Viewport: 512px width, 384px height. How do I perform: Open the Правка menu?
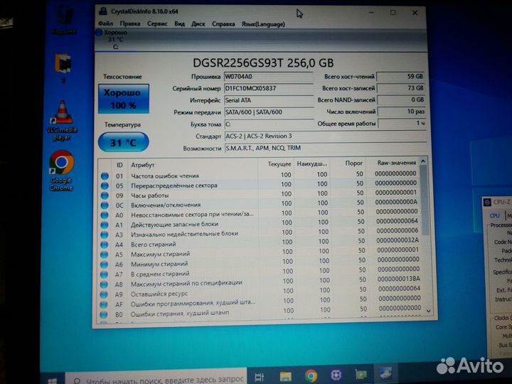[x=130, y=23]
